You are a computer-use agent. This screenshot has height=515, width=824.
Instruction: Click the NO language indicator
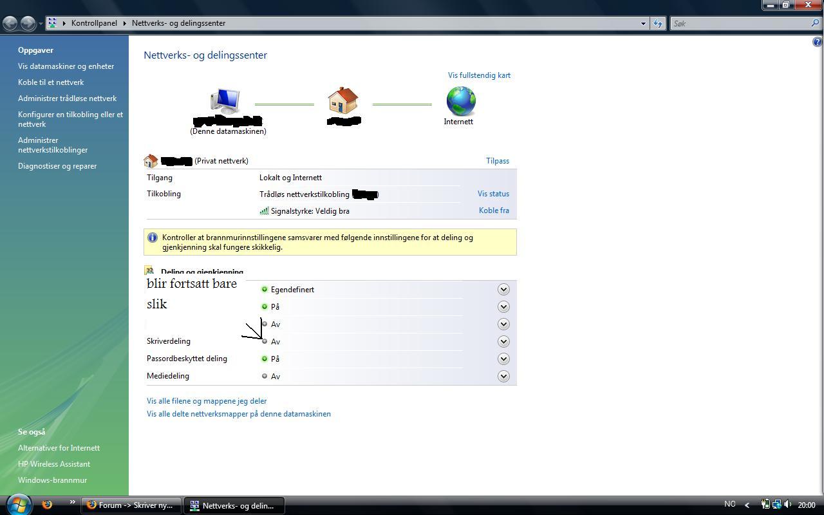click(x=729, y=505)
